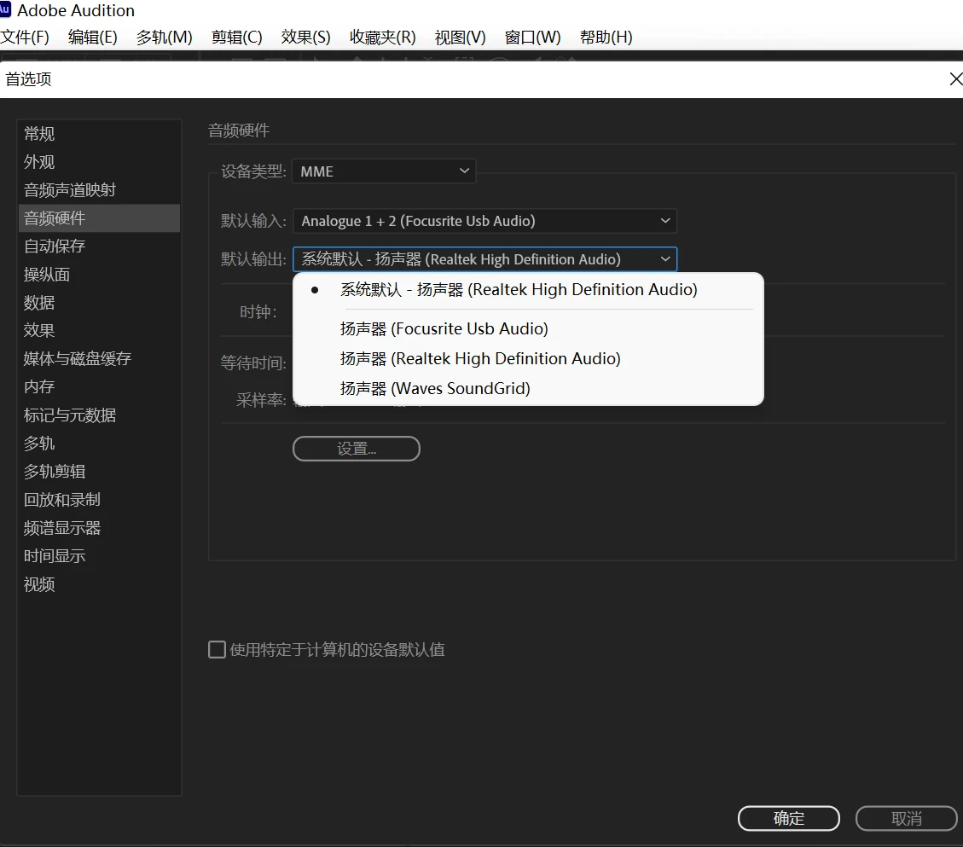This screenshot has width=963, height=847.
Task: Enable 使用特定于计算机的设备默认值 checkbox
Action: [x=217, y=650]
